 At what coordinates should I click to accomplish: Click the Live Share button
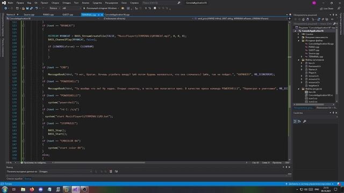326,9
